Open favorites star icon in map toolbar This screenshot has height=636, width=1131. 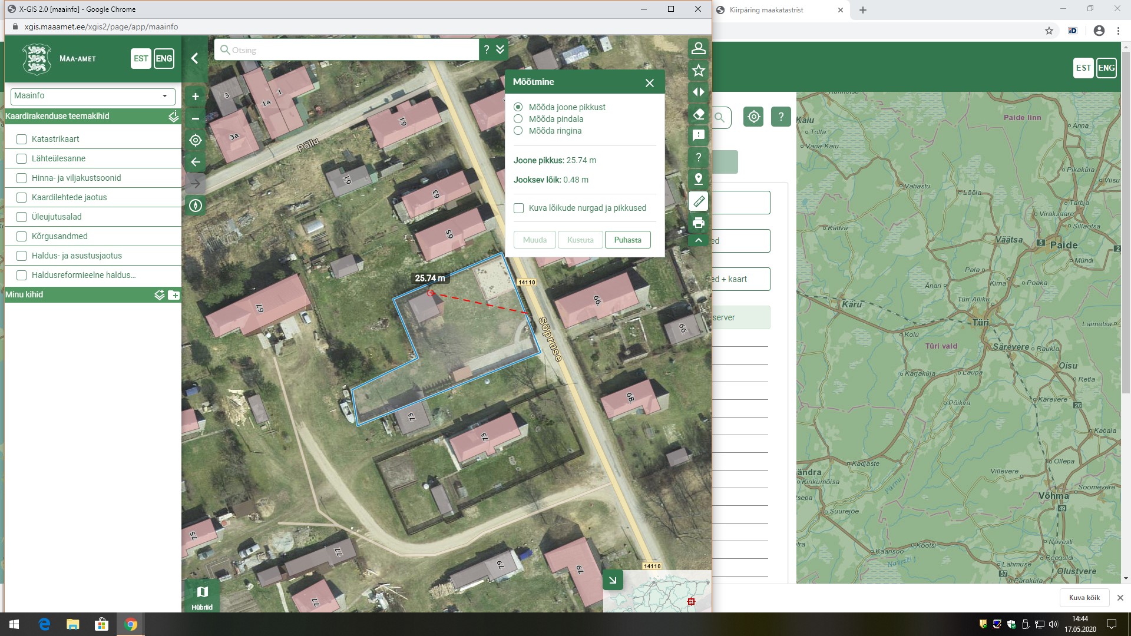pos(699,71)
